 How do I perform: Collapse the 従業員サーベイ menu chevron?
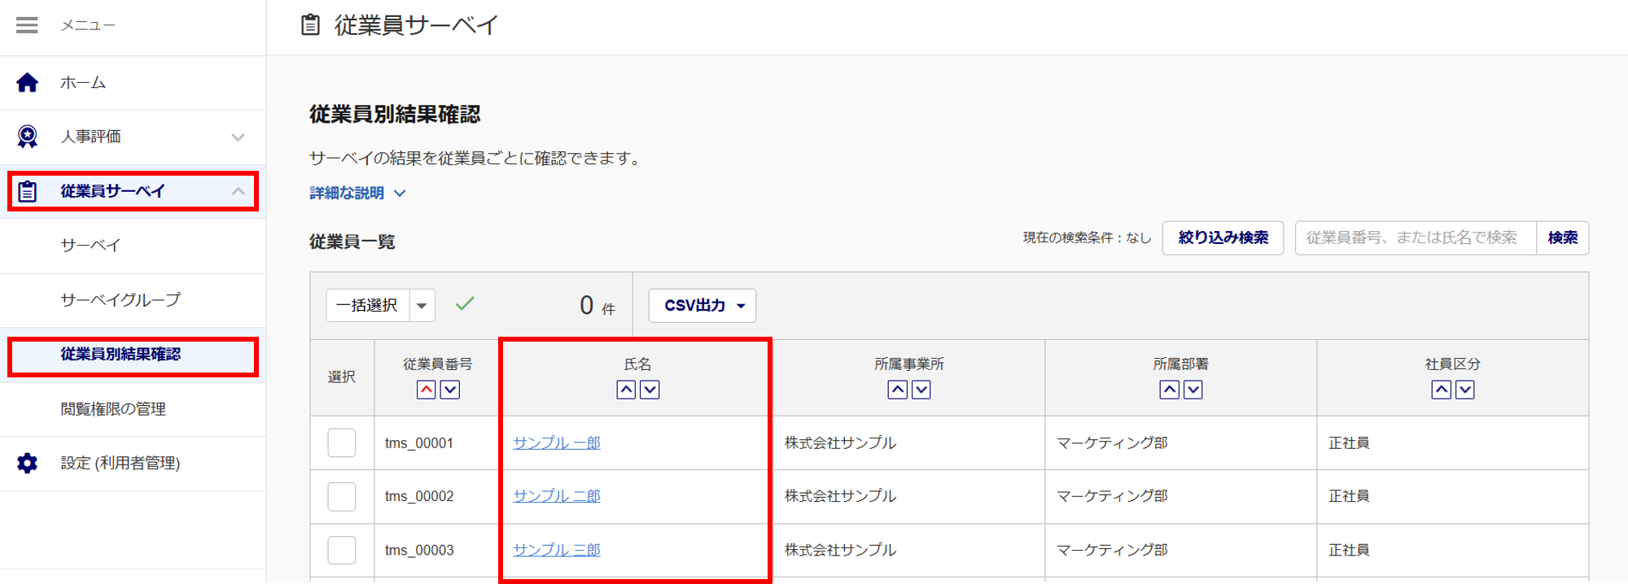point(238,191)
